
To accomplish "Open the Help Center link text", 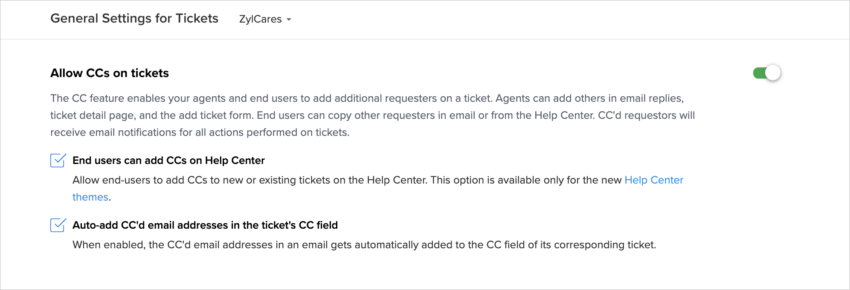I will [653, 180].
